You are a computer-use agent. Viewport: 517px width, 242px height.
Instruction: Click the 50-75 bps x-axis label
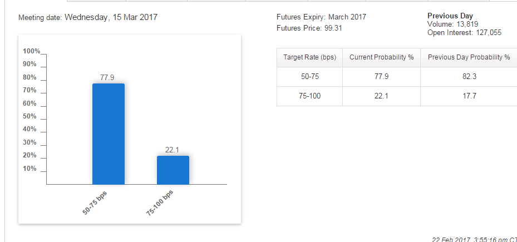point(94,203)
